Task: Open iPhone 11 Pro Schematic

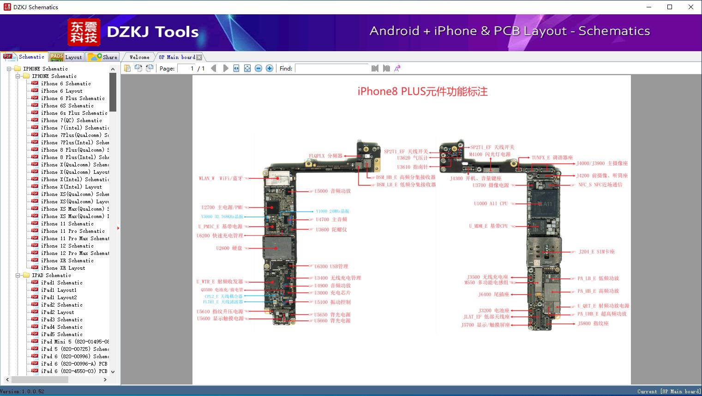Action: coord(72,231)
